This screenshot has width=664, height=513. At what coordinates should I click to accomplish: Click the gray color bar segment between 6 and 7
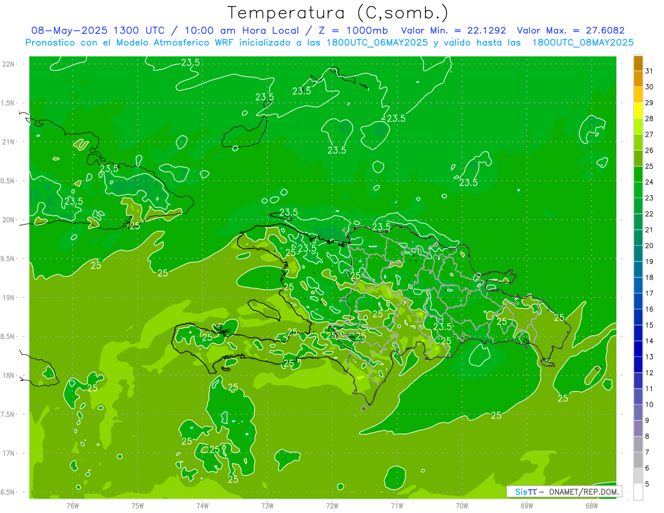pyautogui.click(x=638, y=460)
